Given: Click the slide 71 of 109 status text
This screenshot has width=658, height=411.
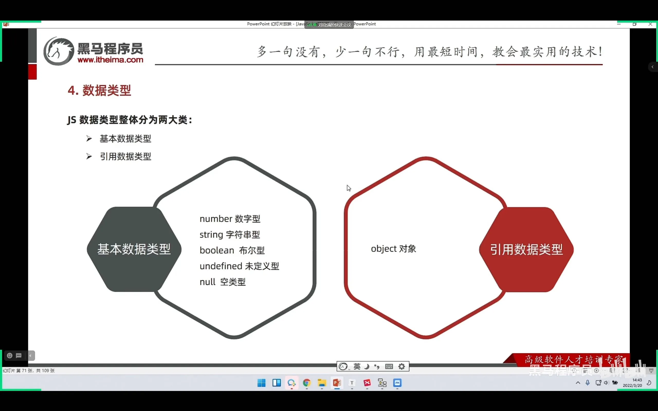Looking at the screenshot, I should click(29, 370).
